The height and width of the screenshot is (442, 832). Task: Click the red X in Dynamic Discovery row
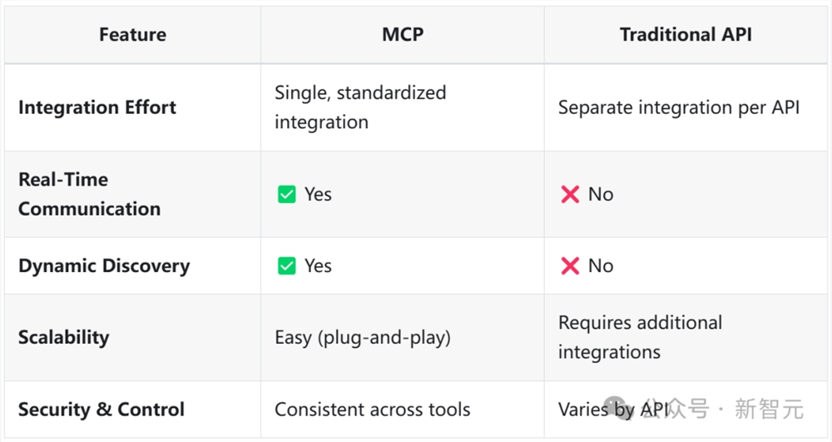(570, 266)
